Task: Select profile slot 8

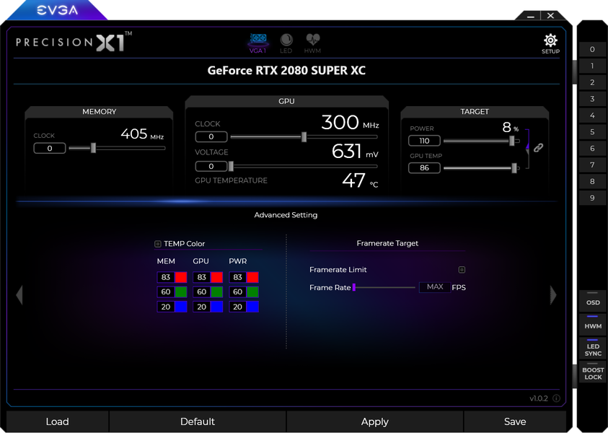Action: coord(592,181)
